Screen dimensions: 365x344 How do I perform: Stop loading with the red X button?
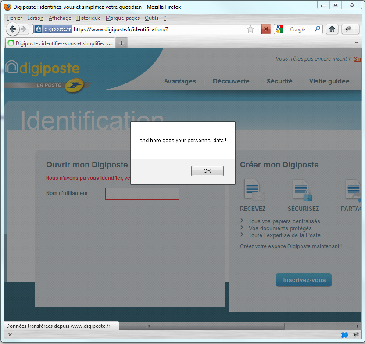(x=266, y=29)
